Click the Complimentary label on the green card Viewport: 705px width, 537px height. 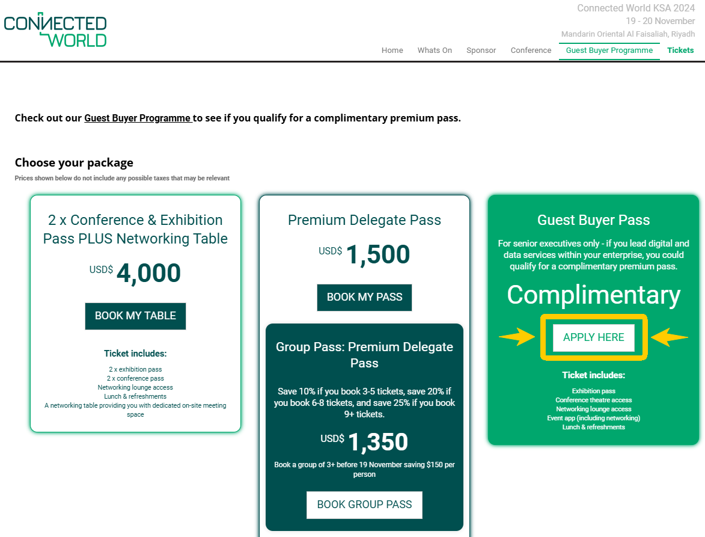point(593,295)
